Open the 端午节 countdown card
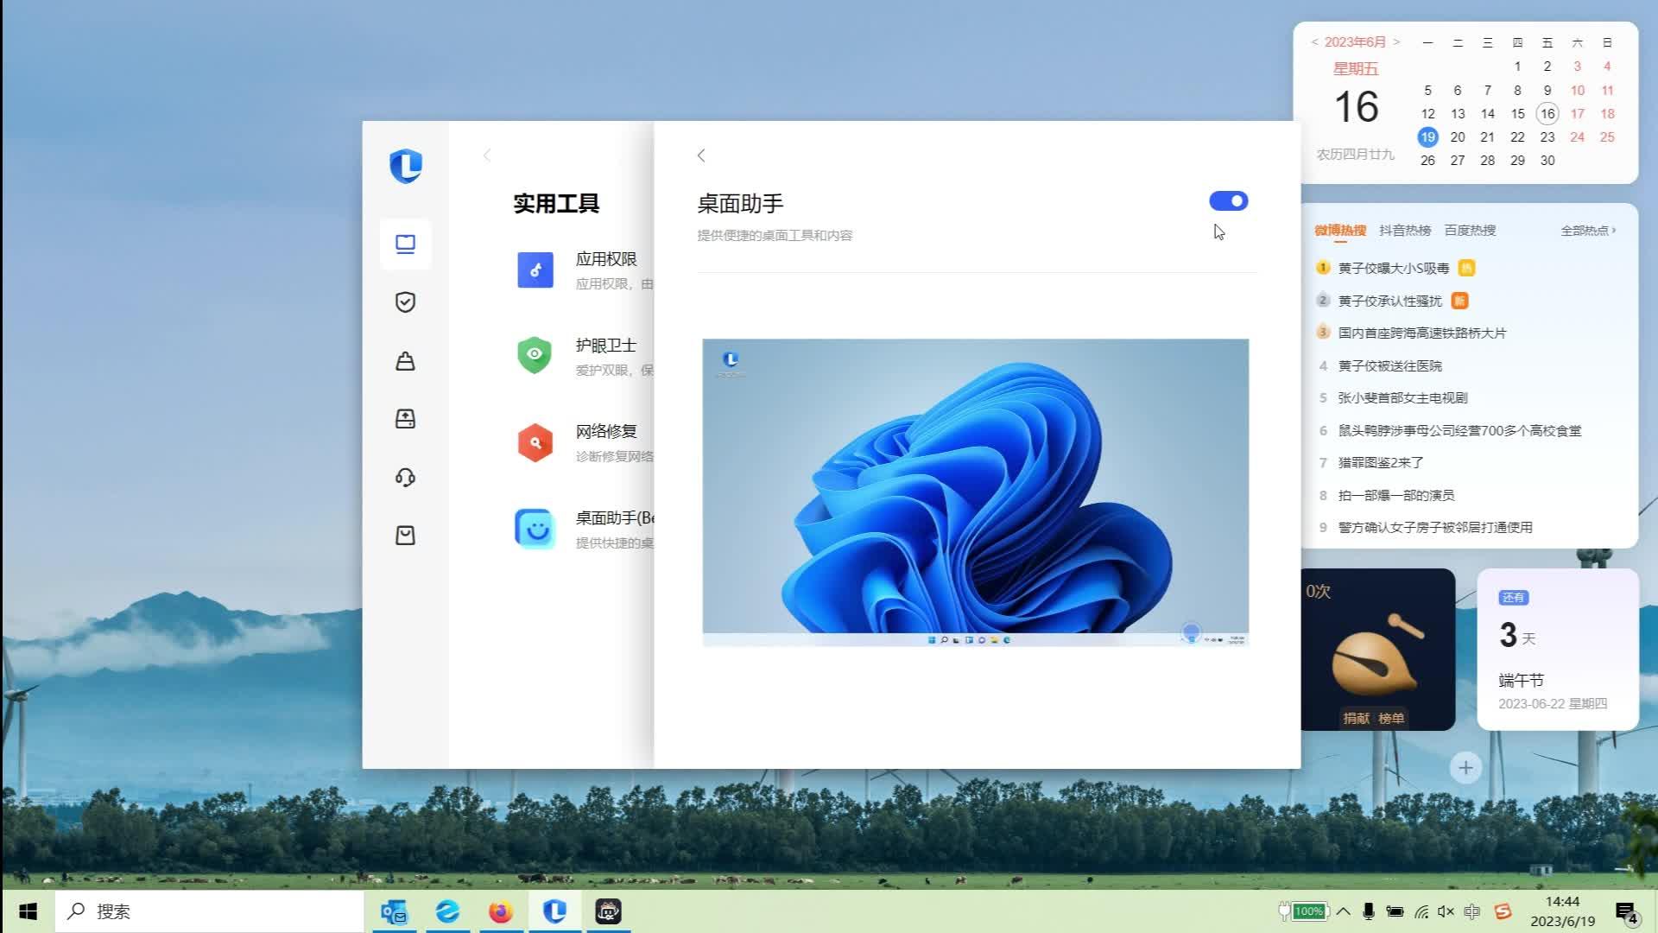Viewport: 1658px width, 933px height. pyautogui.click(x=1558, y=650)
